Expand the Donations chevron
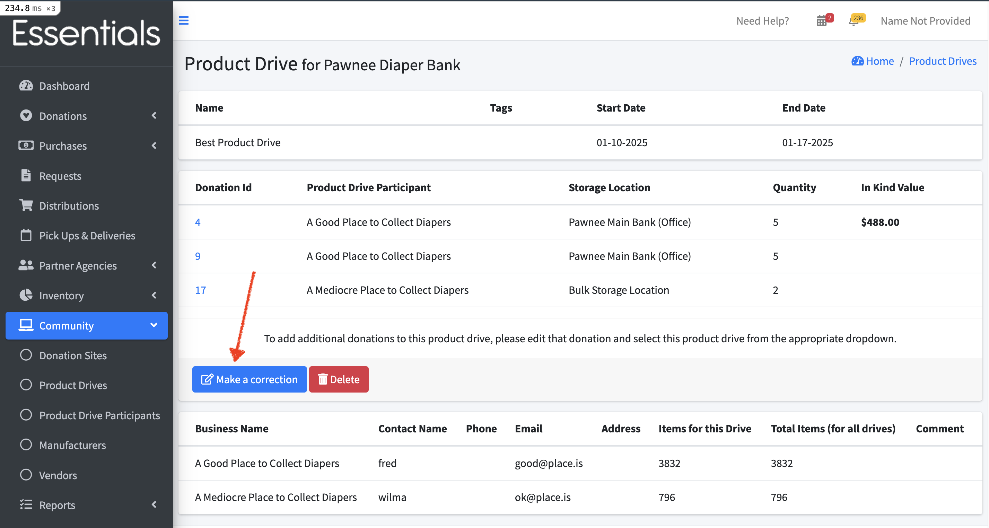The height and width of the screenshot is (528, 989). click(154, 115)
